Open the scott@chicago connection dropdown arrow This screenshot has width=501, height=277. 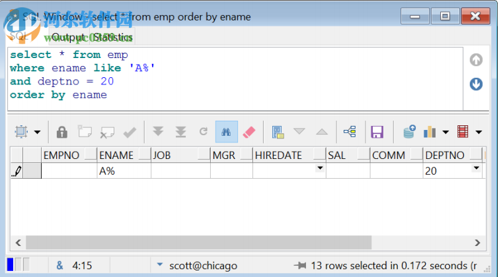coord(160,264)
